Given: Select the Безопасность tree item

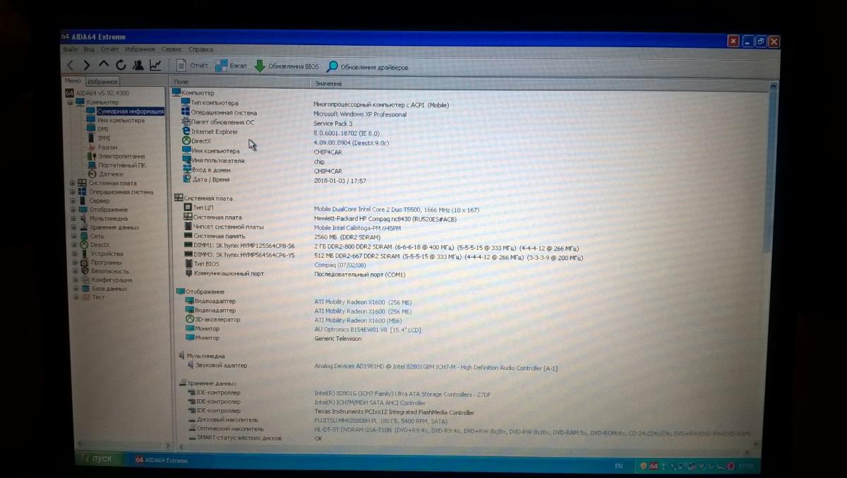Looking at the screenshot, I should click(x=110, y=271).
